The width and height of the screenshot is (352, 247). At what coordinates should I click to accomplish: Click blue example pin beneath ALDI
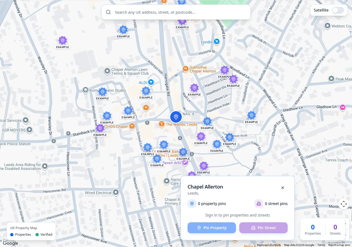pyautogui.click(x=146, y=91)
